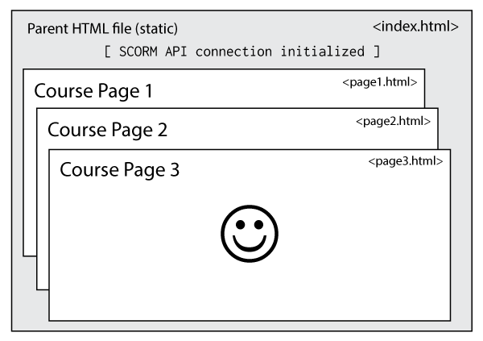Select the "Course Page 2" title
Viewport: 483px width, 341px height.
pyautogui.click(x=107, y=130)
